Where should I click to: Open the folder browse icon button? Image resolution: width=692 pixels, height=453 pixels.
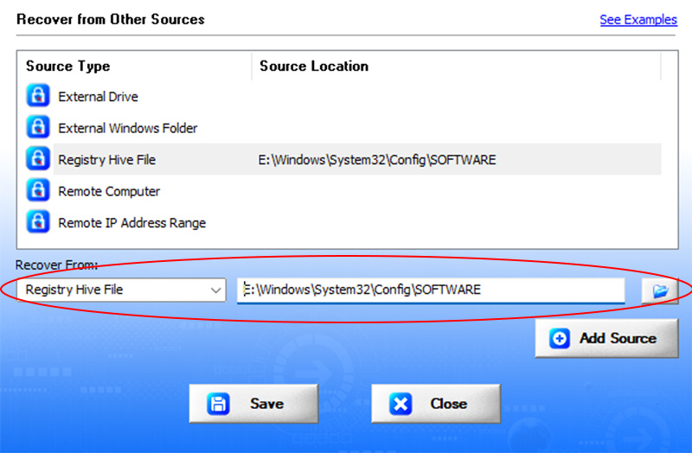pos(660,291)
